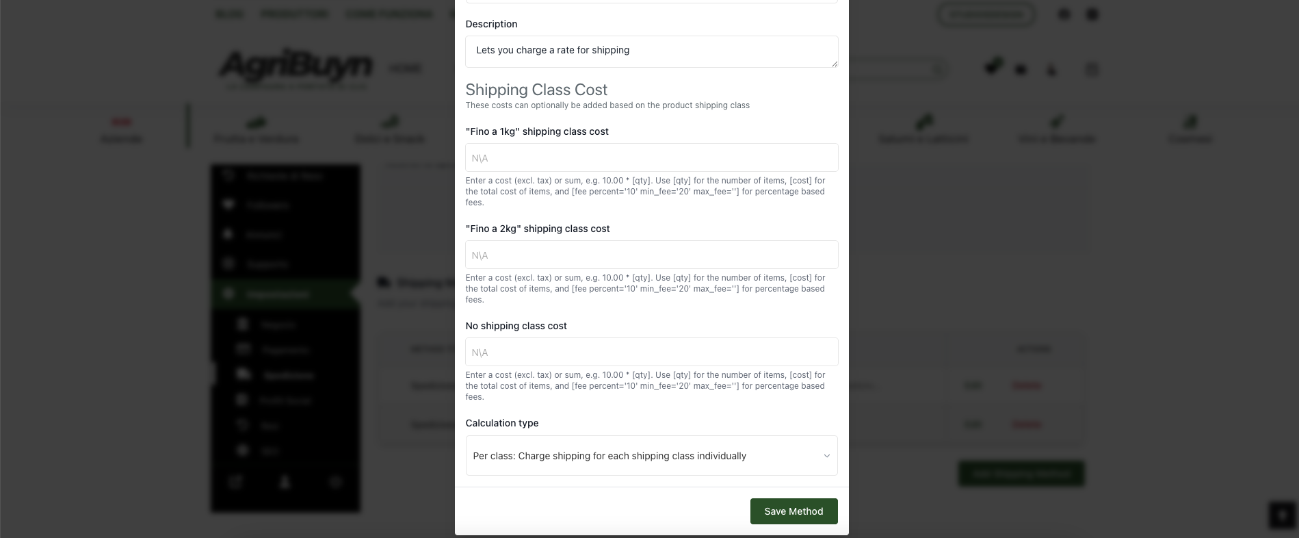Click the Calculation type chevron arrow
This screenshot has width=1299, height=538.
coord(826,456)
